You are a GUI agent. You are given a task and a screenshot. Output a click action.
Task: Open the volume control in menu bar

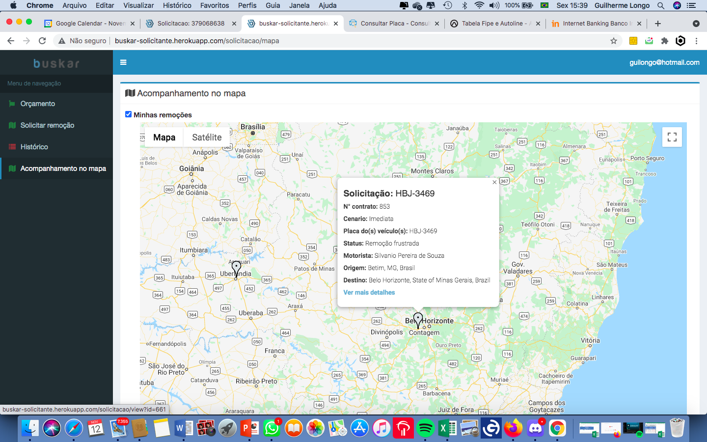tap(494, 5)
